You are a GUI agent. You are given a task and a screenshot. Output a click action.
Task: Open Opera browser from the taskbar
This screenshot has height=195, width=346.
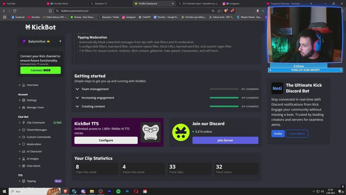pos(136,191)
